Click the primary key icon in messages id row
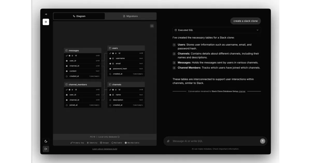This screenshot has height=163, width=311. tap(67, 56)
